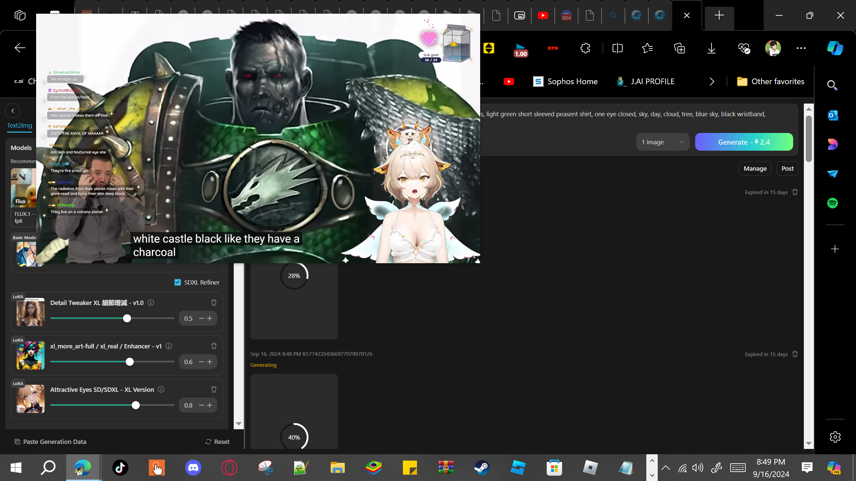Open the Extensions puzzle icon
Screen dimensions: 856x481
pyautogui.click(x=585, y=48)
